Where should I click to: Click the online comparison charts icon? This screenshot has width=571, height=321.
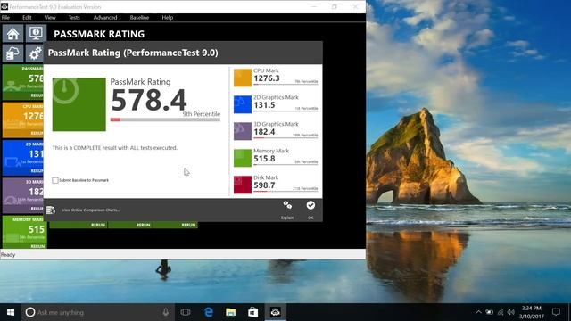coord(50,210)
